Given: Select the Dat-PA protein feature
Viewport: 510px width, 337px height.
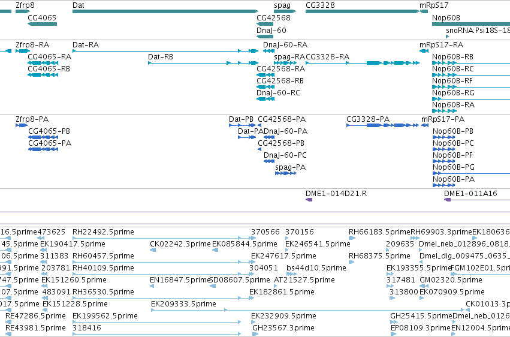Looking at the screenshot, I should [247, 137].
